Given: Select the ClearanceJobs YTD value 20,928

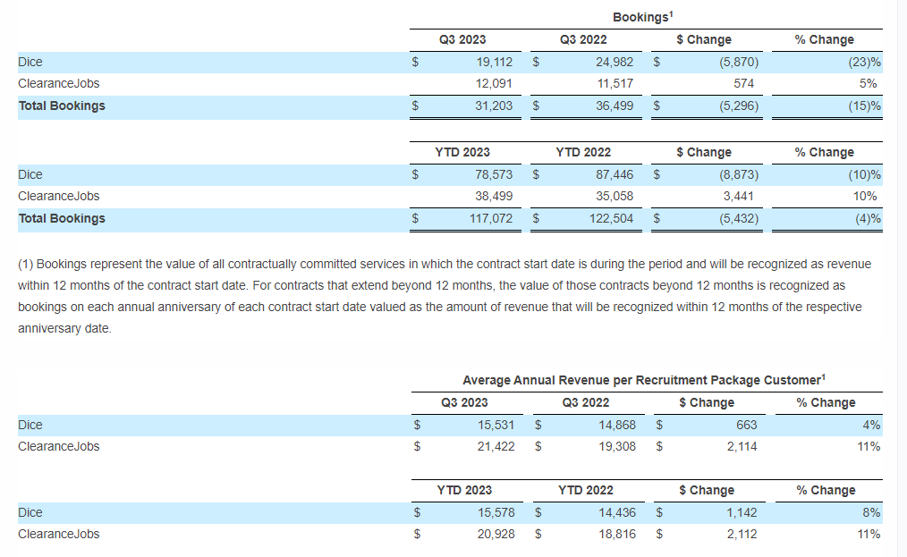Looking at the screenshot, I should tap(496, 534).
